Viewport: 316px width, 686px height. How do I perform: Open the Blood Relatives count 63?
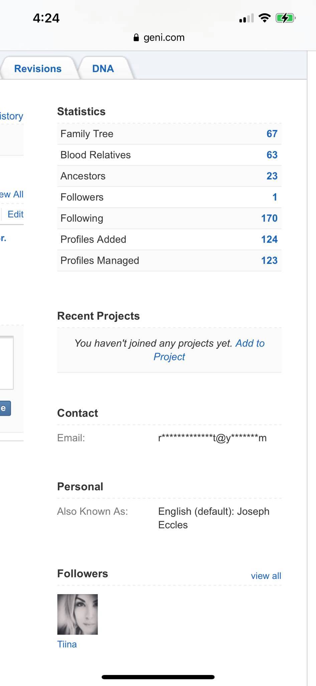272,155
